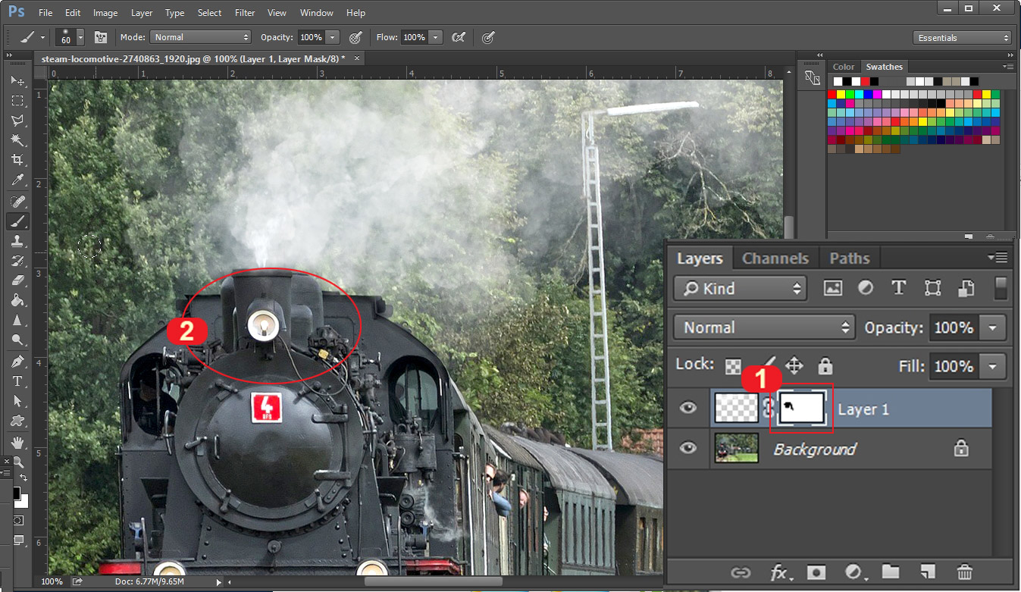This screenshot has width=1021, height=592.
Task: Select the Rectangular Marquee tool
Action: pos(17,100)
